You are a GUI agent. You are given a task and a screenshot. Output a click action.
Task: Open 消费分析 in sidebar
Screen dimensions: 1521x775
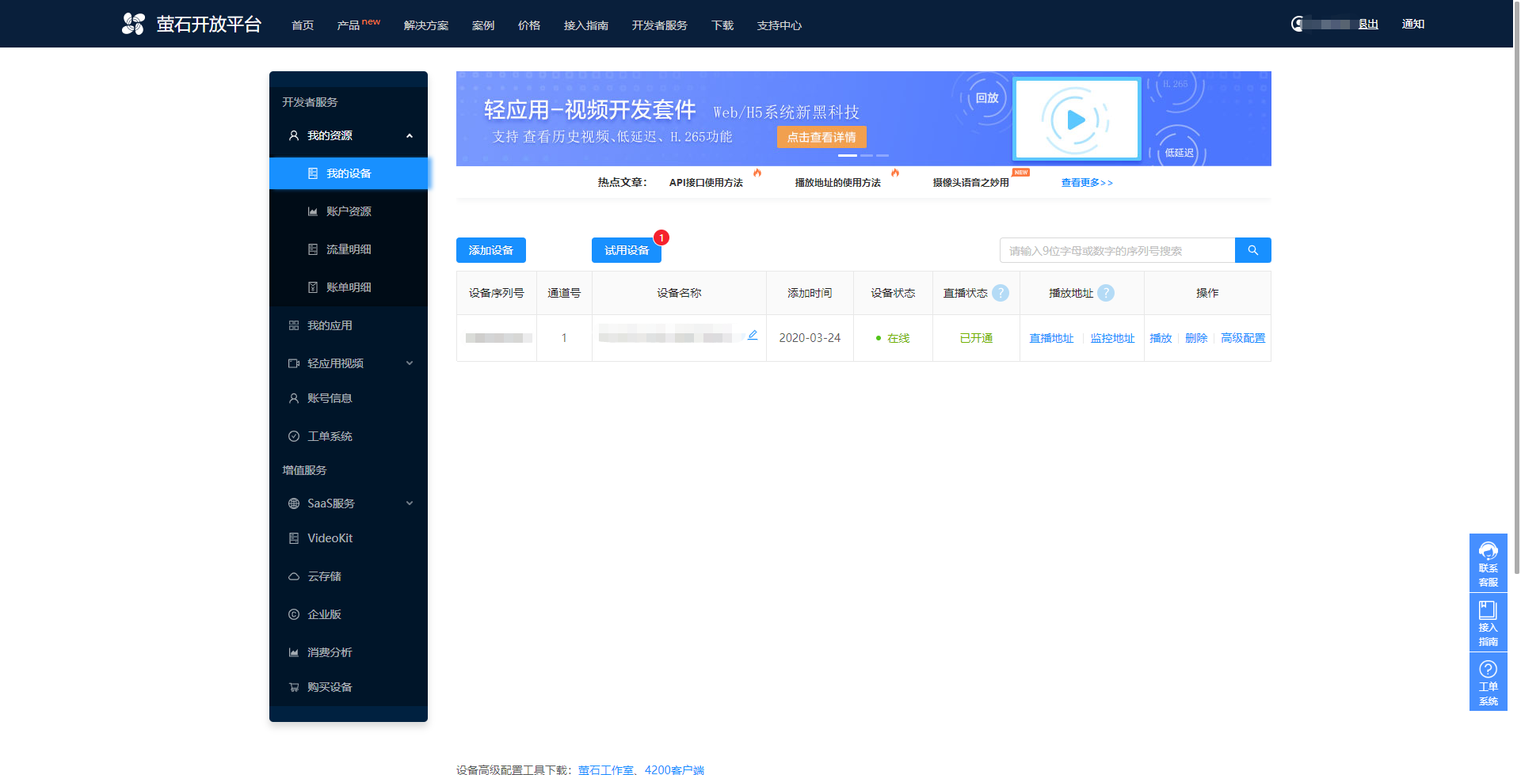point(349,652)
